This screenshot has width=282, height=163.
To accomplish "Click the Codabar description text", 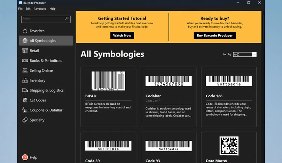I will point(168,112).
